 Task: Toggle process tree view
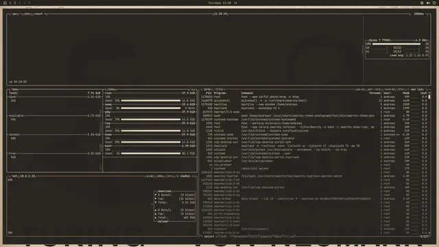coord(401,89)
